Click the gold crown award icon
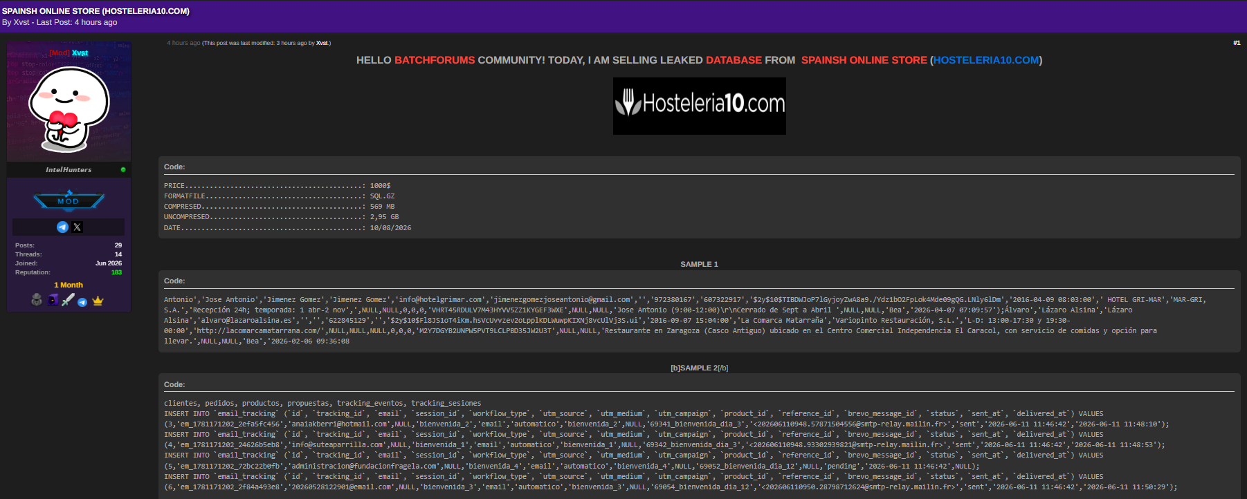The image size is (1247, 499). click(98, 301)
